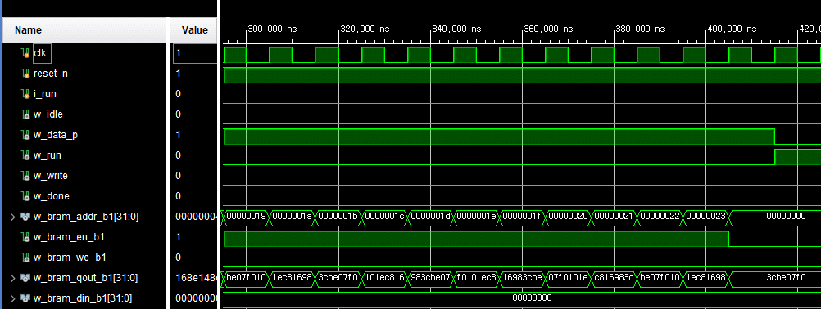Viewport: 821px width, 309px height.
Task: Expand the w_bram_qout_b1[31:0] bus
Action: (13, 278)
